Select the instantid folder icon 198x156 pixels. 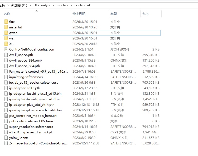click(6, 27)
